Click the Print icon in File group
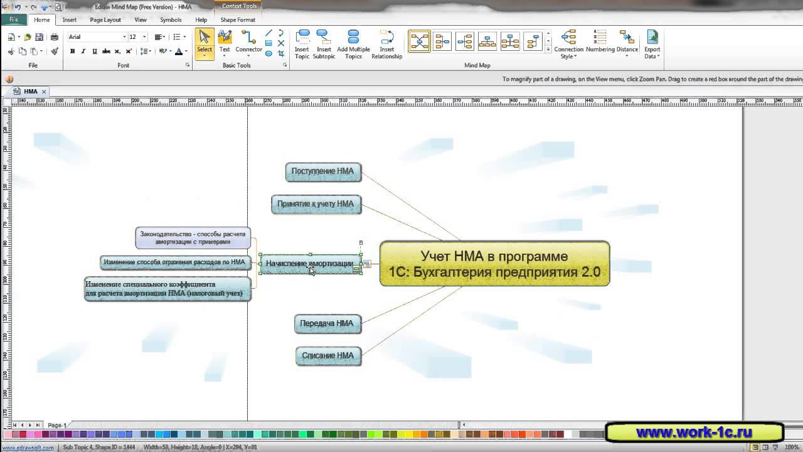 pos(55,37)
